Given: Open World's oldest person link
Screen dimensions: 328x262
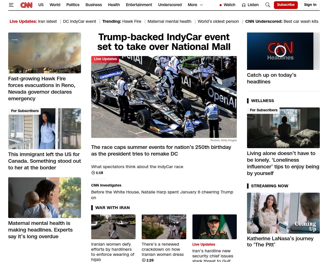Looking at the screenshot, I should tap(218, 21).
